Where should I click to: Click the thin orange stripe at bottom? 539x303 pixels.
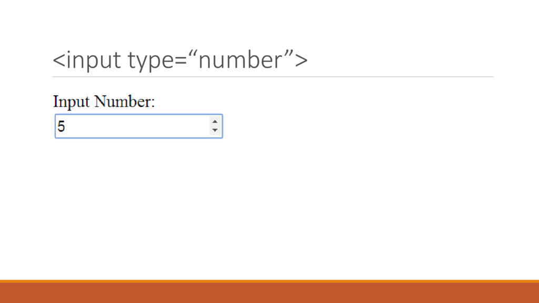coord(269,281)
